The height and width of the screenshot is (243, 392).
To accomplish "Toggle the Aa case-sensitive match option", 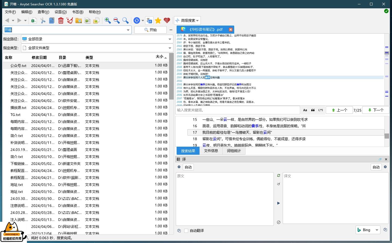I will pos(305,110).
